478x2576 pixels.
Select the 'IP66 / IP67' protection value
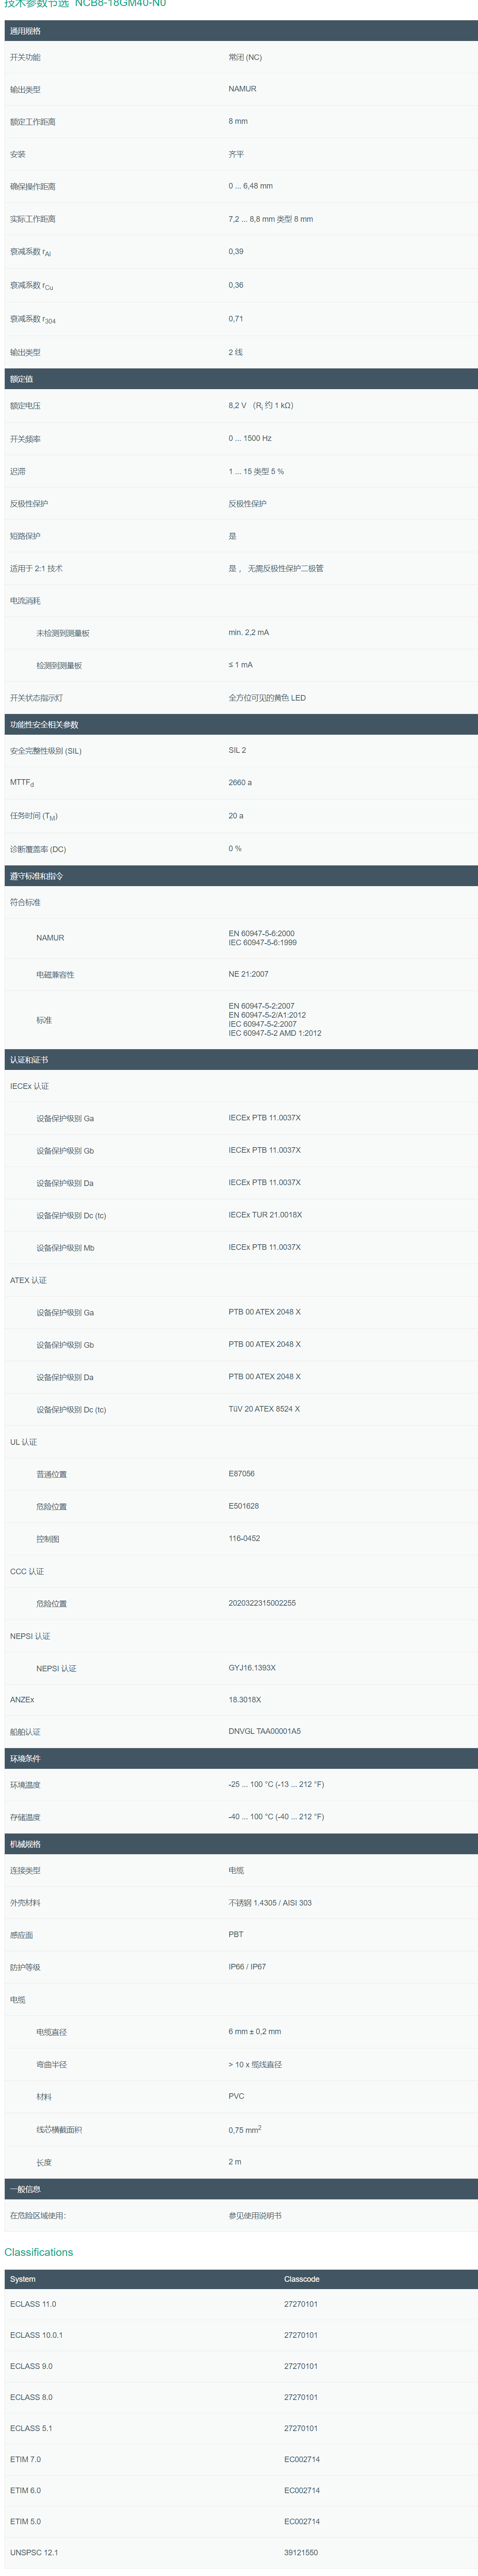[247, 1966]
